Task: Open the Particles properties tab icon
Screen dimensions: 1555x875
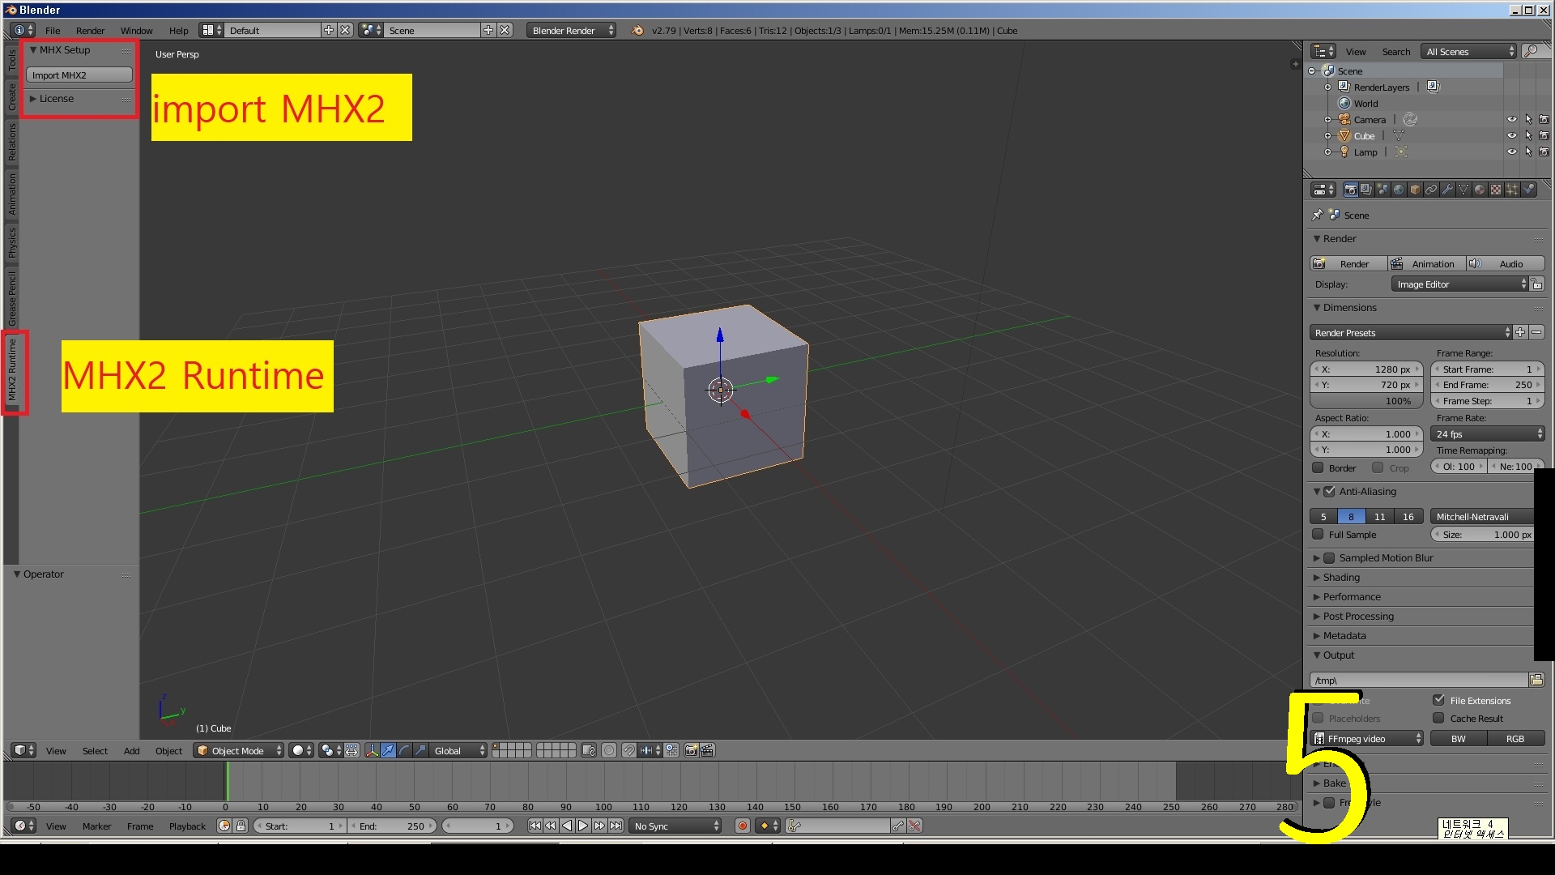Action: coord(1512,190)
